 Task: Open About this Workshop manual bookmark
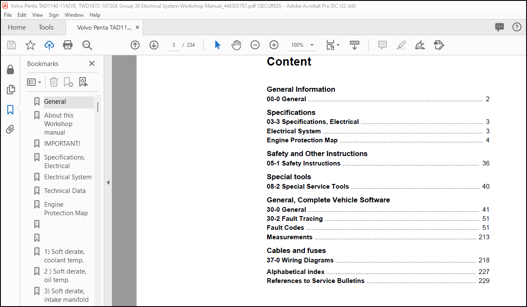59,124
